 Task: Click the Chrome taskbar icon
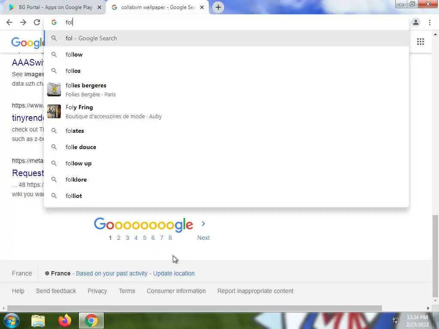91,320
